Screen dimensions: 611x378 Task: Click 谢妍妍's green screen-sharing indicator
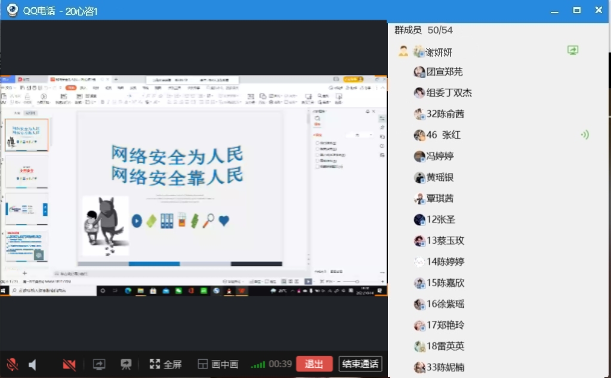[573, 51]
